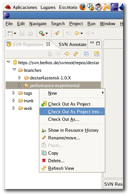
Task: Open the Gaim messenger launcher icon
Action: 91,7
